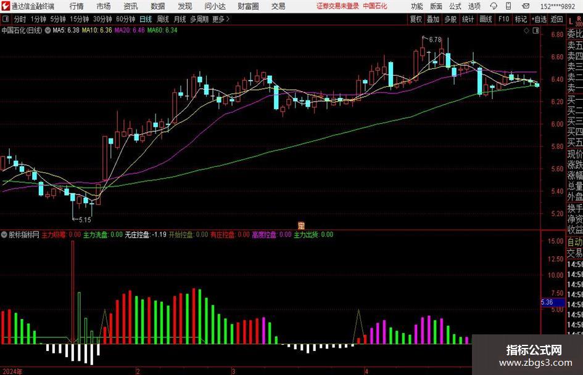
Task: Click the account number 152****9892
Action: (x=557, y=6)
